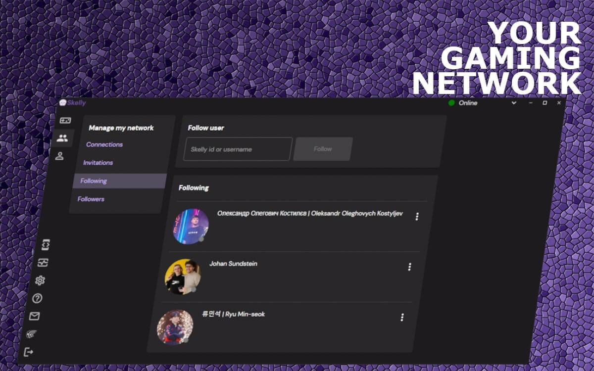Expand the Online status dropdown chevron
Screen dimensions: 594x371
514,103
